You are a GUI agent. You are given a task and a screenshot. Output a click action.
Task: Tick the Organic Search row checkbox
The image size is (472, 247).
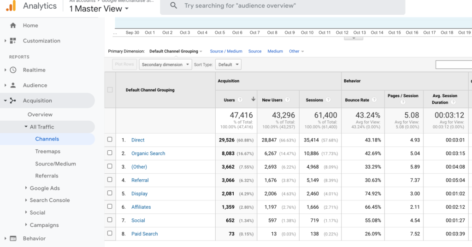click(110, 153)
